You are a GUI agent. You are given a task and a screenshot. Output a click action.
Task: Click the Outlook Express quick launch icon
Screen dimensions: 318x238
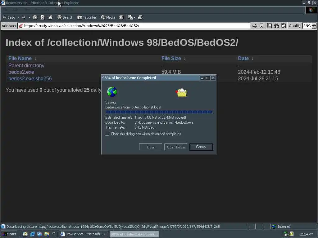click(39, 234)
